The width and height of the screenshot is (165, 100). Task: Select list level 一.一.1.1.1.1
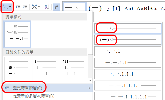coord(128,85)
